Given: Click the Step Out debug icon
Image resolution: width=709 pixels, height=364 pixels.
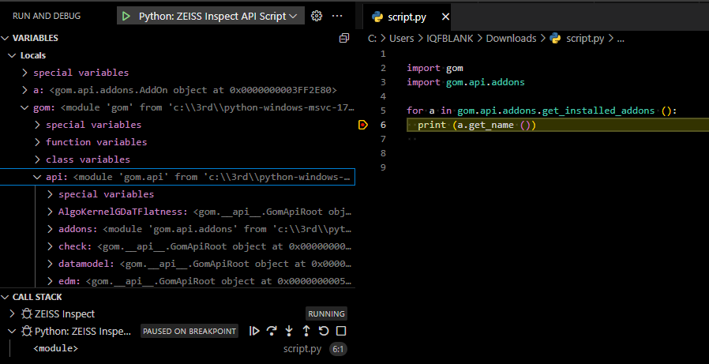Looking at the screenshot, I should pos(306,331).
